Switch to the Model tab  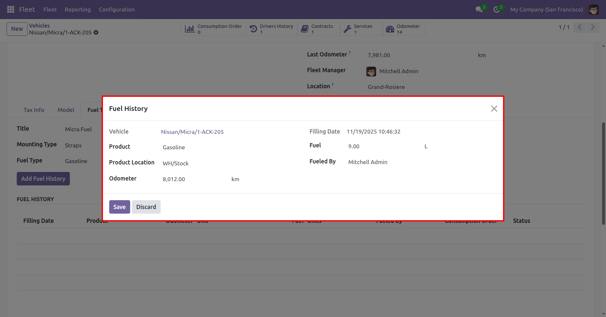(66, 110)
